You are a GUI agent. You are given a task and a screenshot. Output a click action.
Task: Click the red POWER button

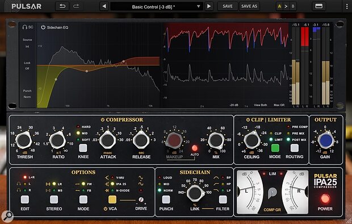[x=325, y=198]
